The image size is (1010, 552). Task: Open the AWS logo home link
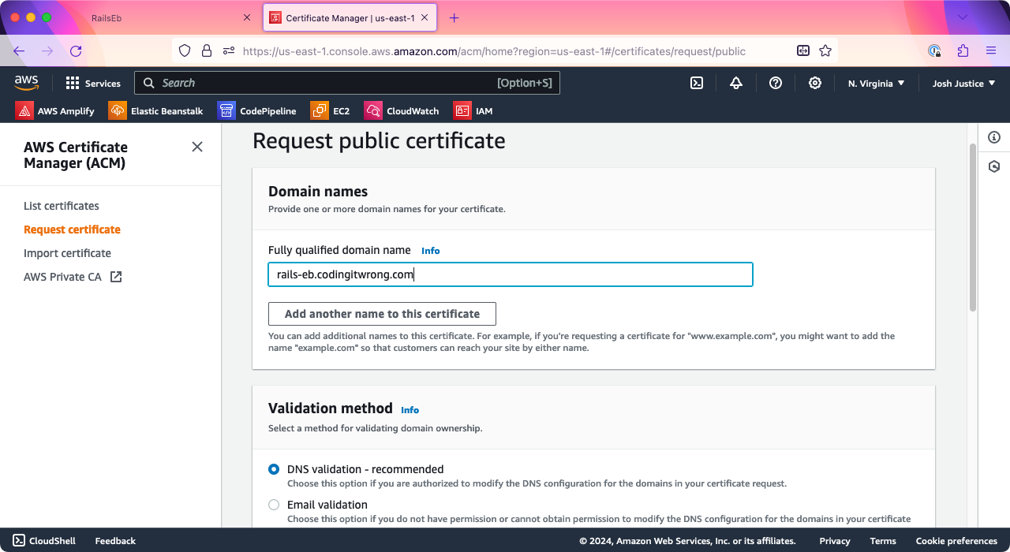pos(26,82)
